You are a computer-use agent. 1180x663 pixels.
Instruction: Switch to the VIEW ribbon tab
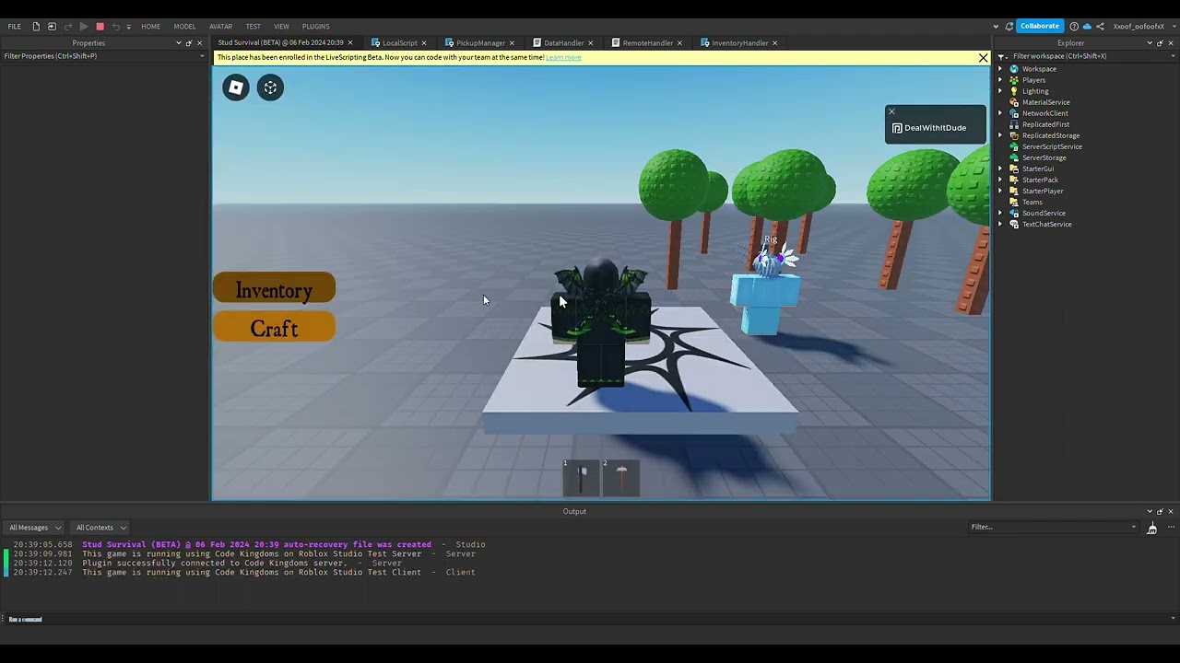click(281, 26)
